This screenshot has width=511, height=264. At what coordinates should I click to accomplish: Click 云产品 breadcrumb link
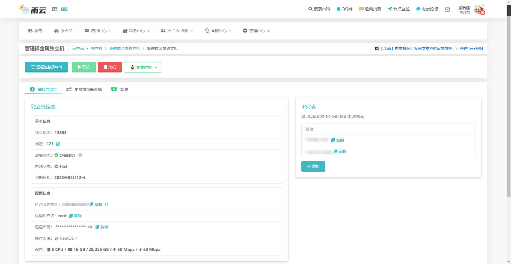78,48
